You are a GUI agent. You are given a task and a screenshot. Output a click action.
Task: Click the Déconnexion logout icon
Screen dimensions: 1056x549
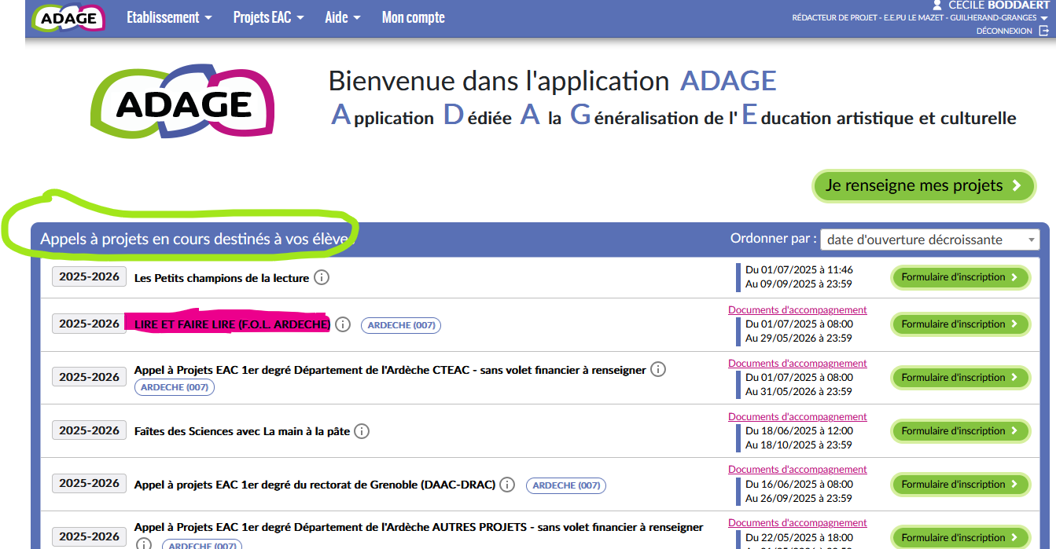pos(1044,31)
